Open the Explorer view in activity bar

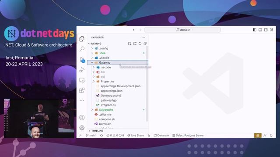(82, 39)
